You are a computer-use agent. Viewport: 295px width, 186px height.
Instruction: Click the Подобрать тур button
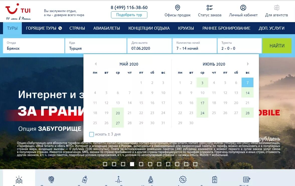click(129, 15)
